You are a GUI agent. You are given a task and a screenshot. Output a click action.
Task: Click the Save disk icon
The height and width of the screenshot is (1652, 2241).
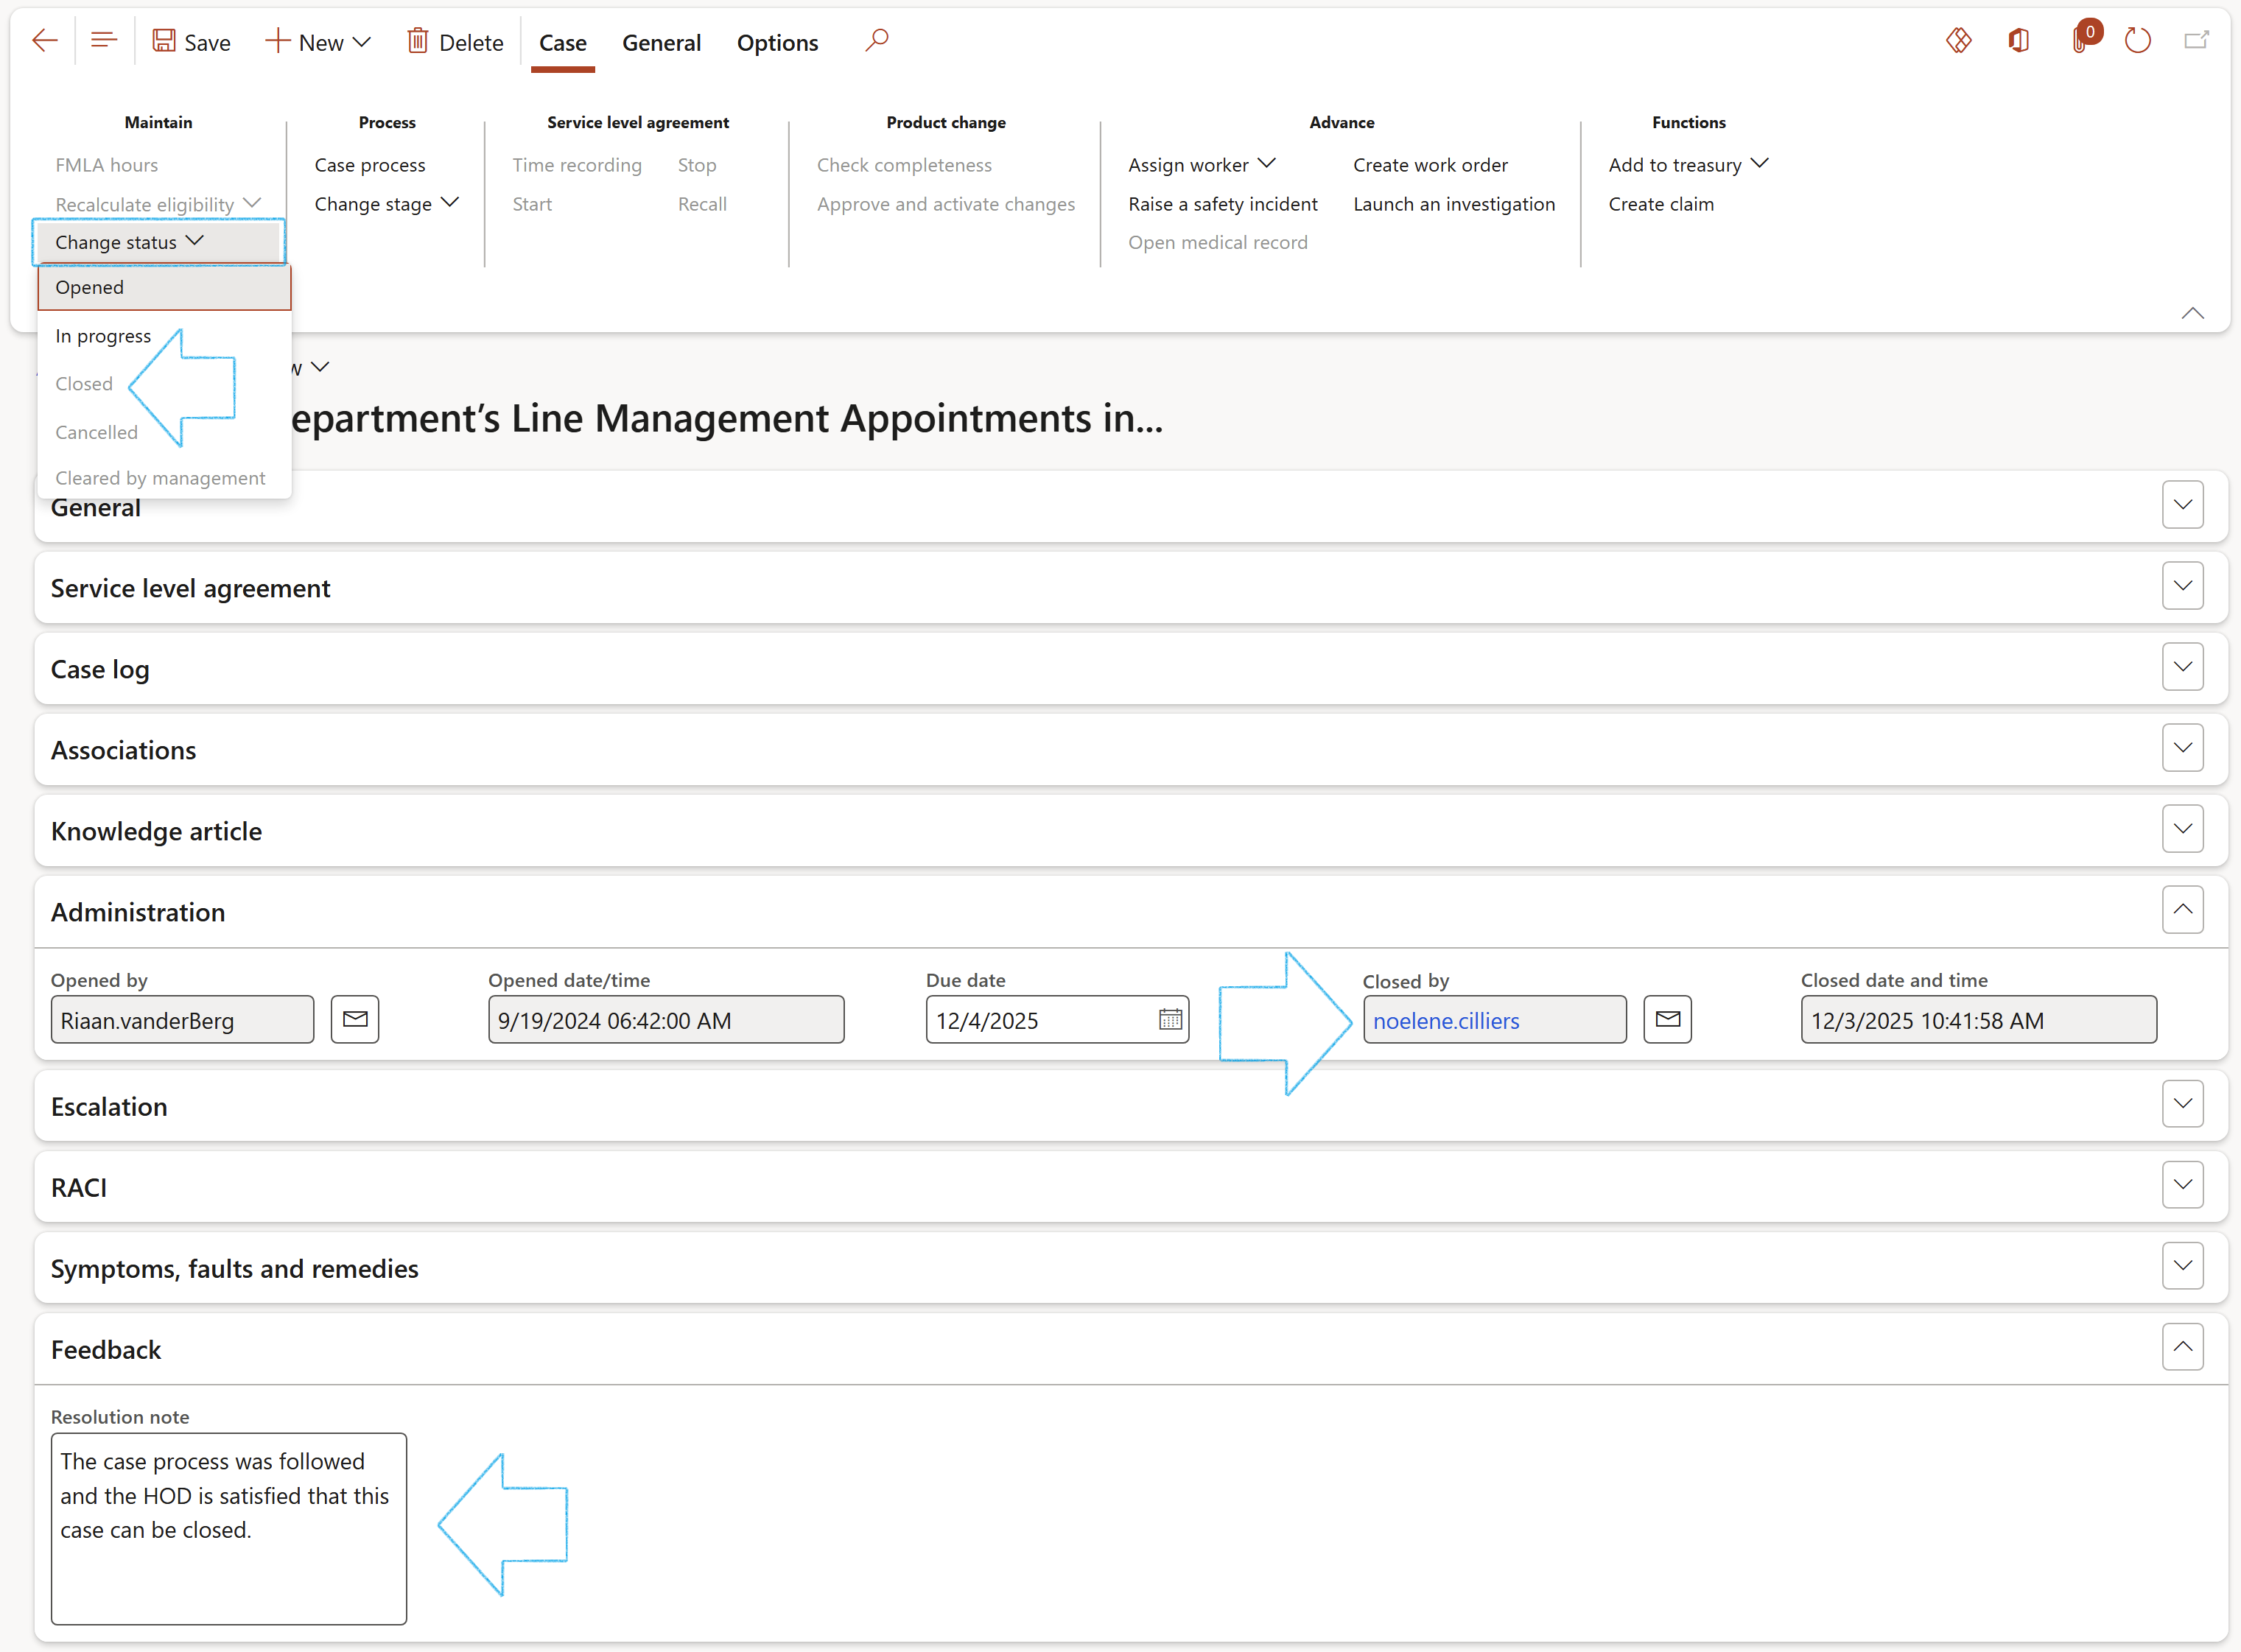tap(164, 41)
